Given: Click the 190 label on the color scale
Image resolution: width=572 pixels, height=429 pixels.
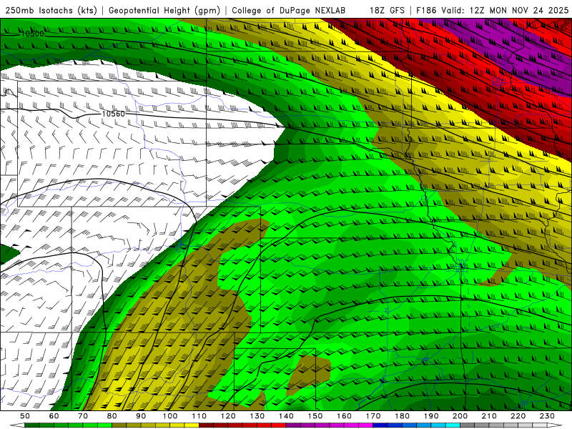Looking at the screenshot, I should pos(431,416).
